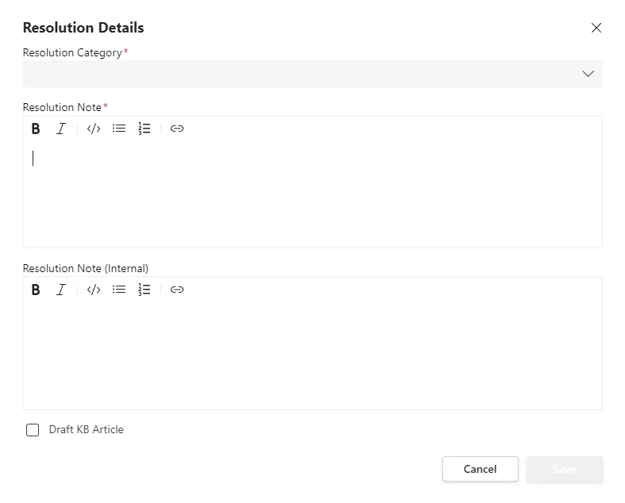Apply bold in Resolution Note editor
625x503 pixels.
click(x=36, y=129)
